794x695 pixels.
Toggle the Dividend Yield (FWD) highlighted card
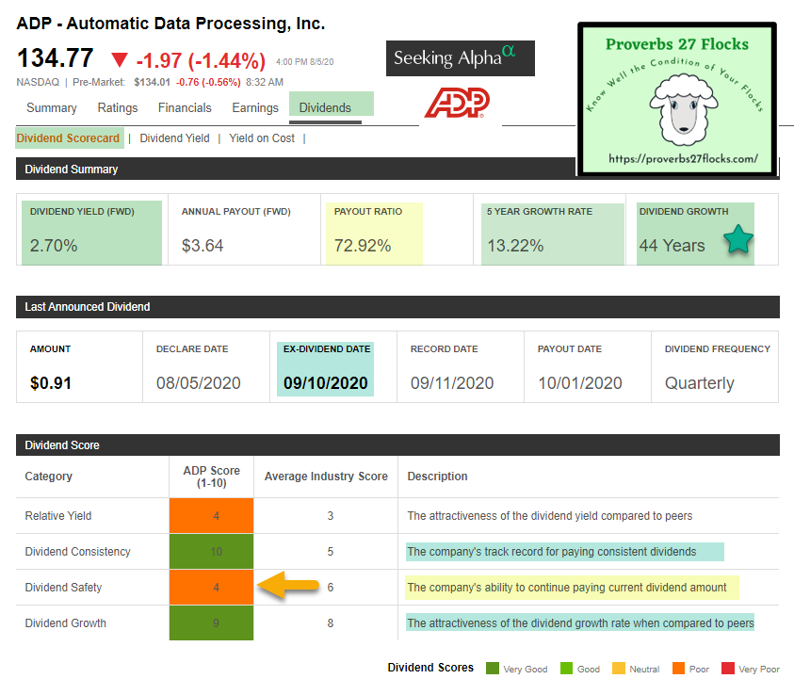(91, 230)
